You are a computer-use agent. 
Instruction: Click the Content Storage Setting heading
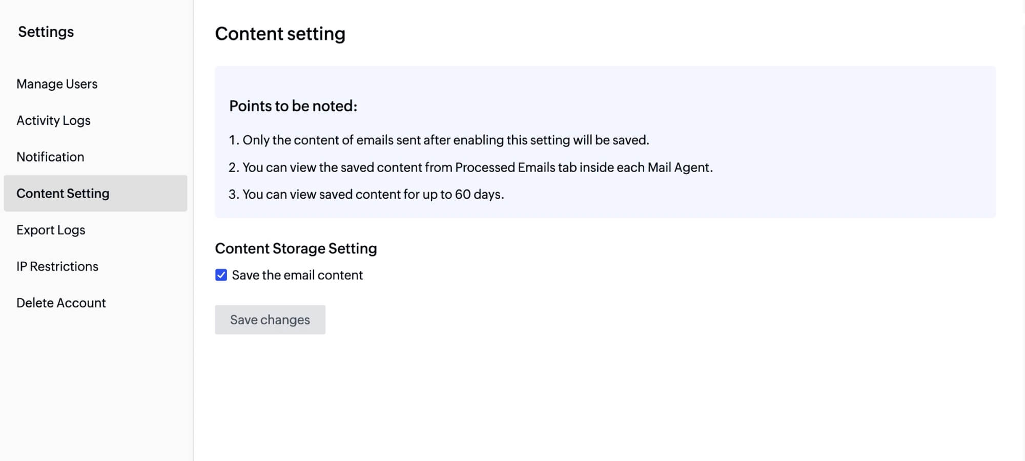click(x=296, y=248)
